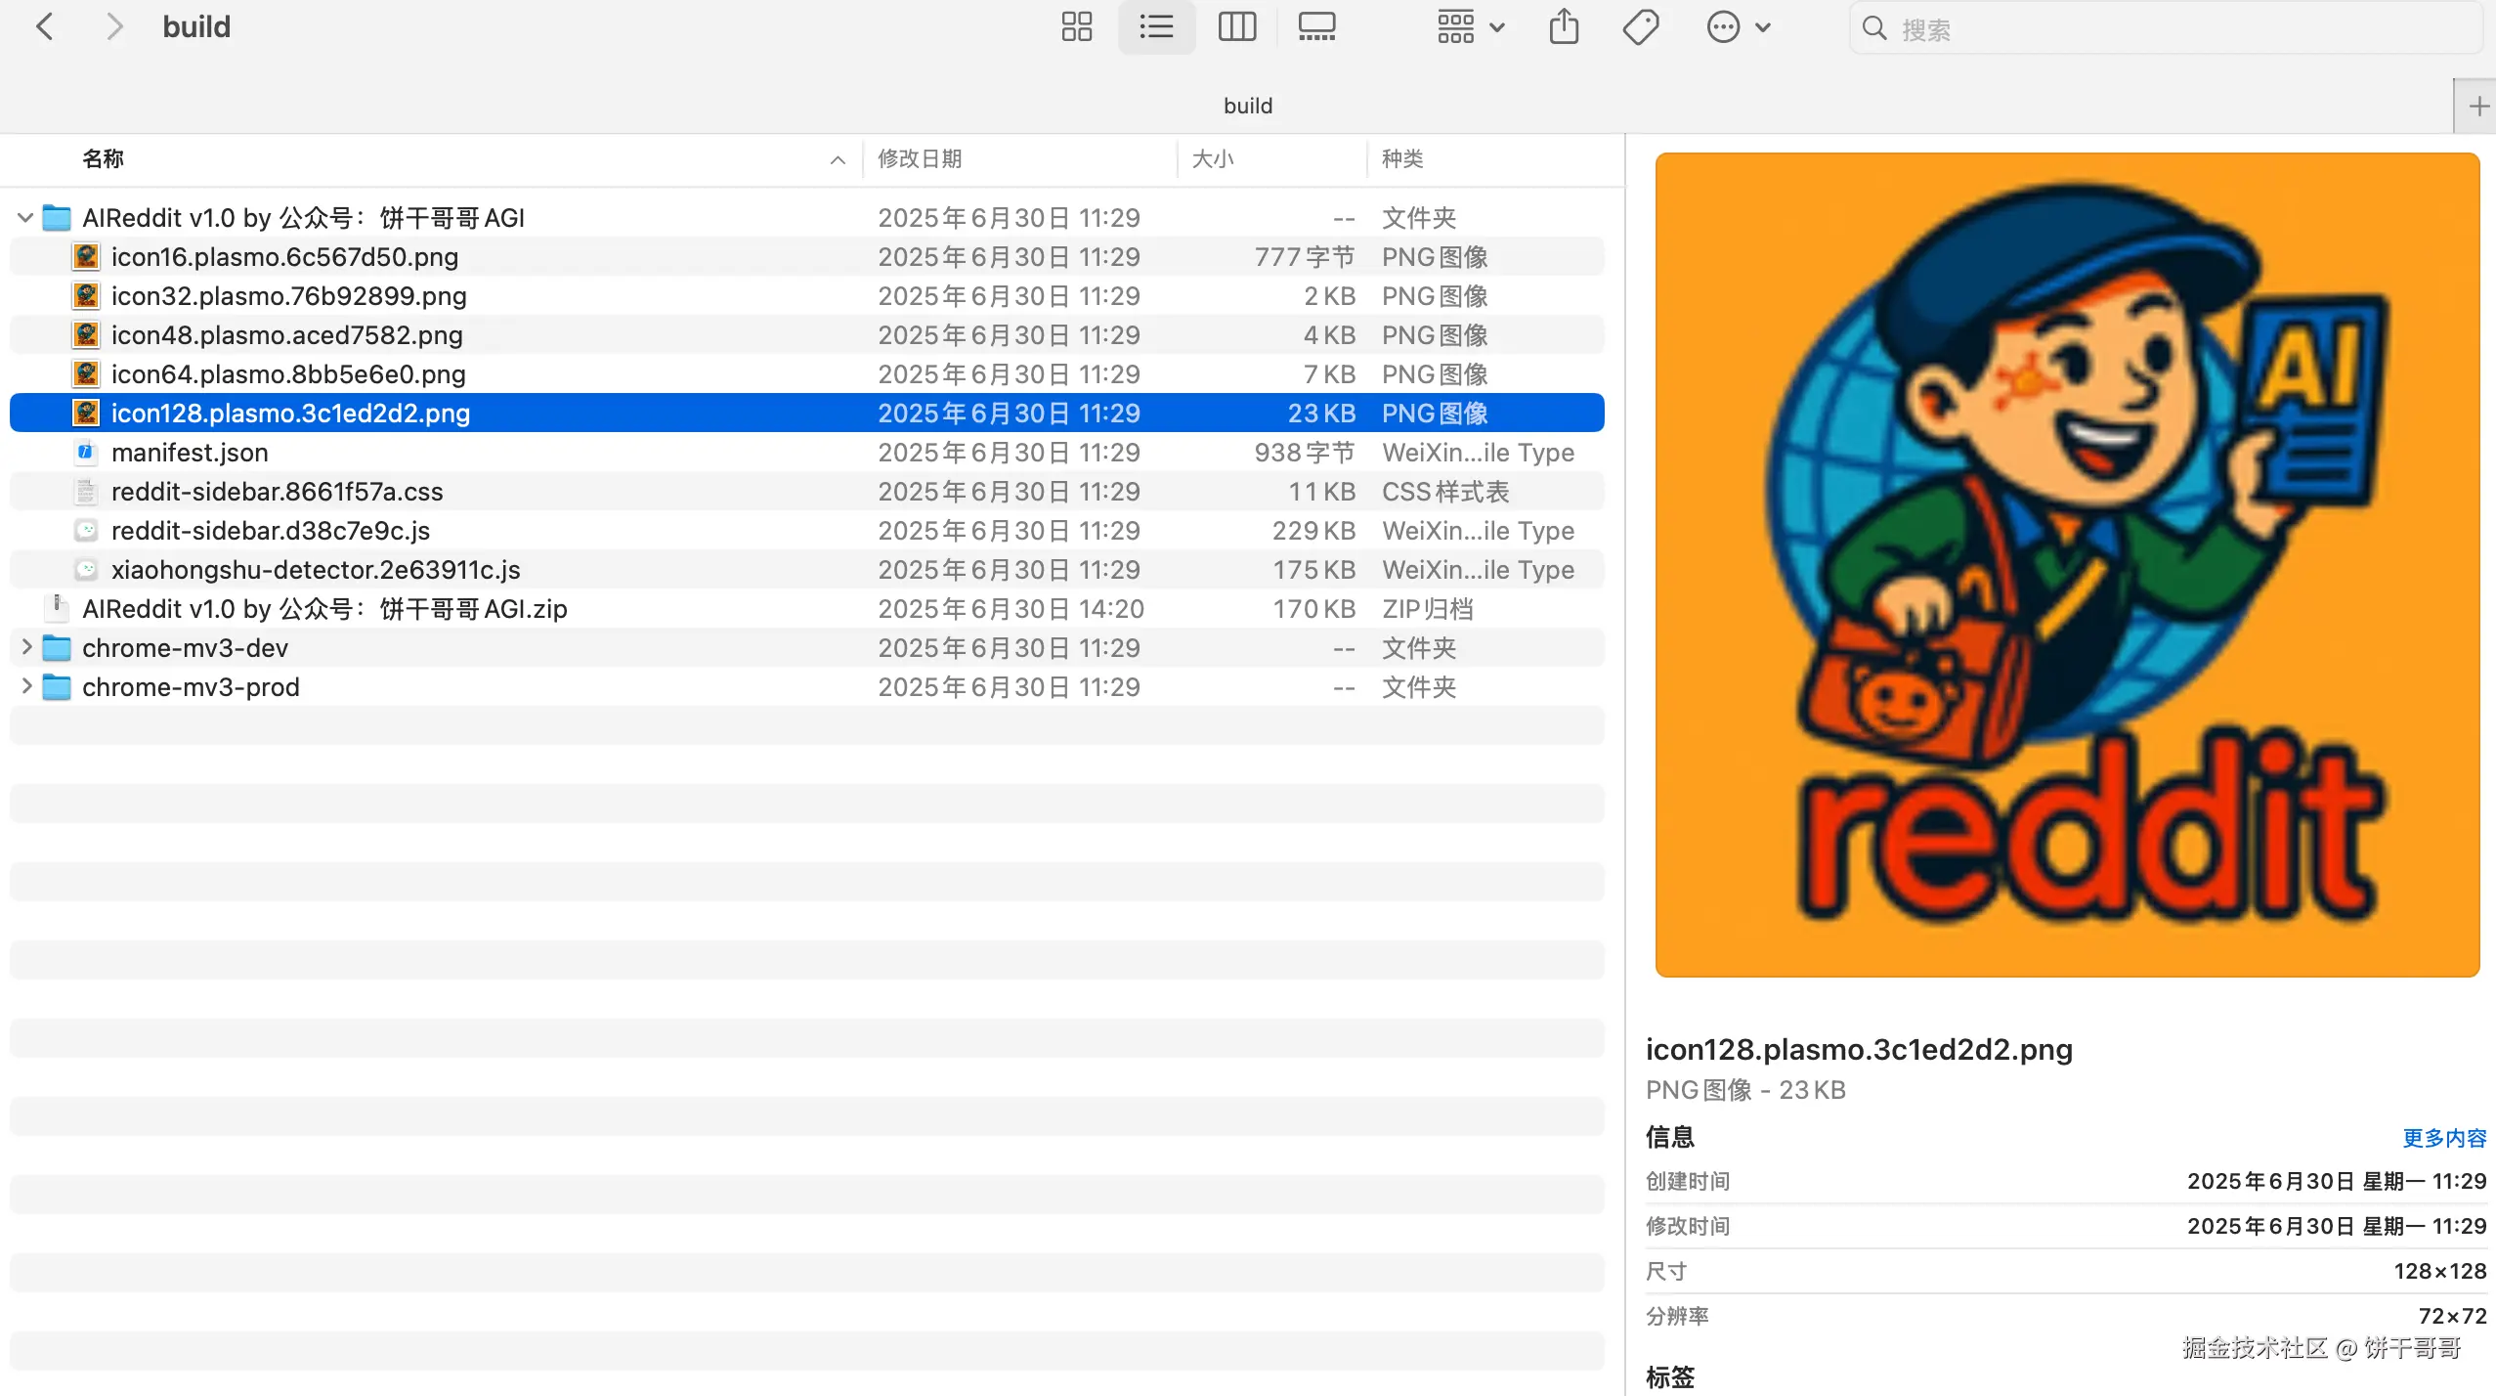Click the Share toolbar icon
This screenshot has width=2496, height=1396.
[x=1564, y=27]
